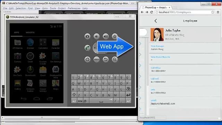Switch to WIDGETS tab in emulator

point(30,33)
